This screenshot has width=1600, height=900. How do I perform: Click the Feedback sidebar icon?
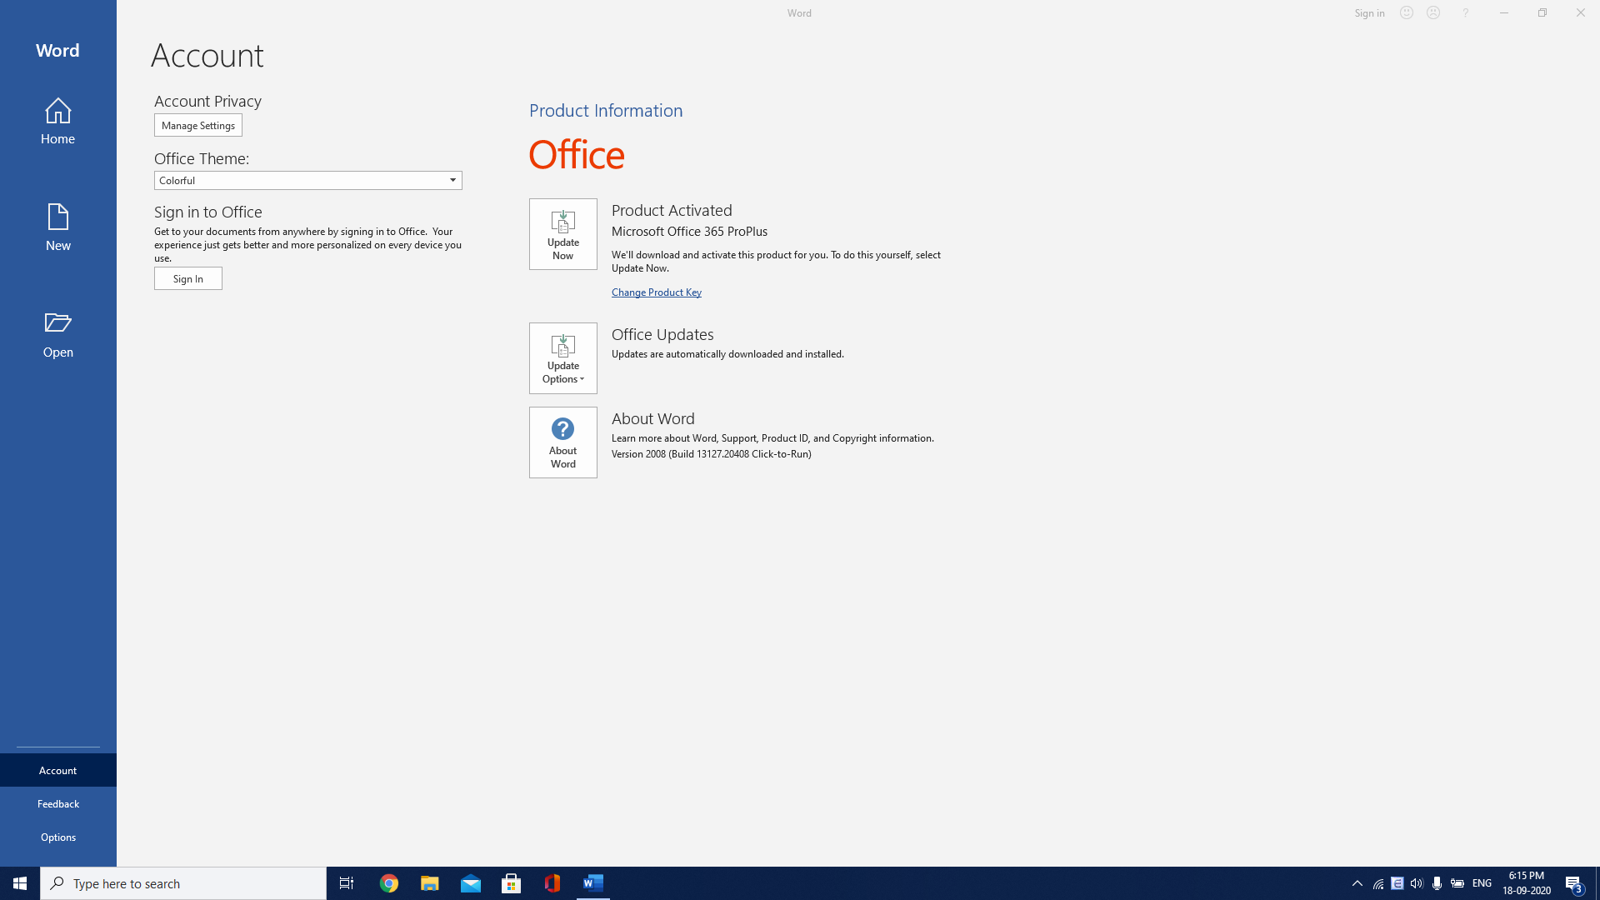click(58, 803)
